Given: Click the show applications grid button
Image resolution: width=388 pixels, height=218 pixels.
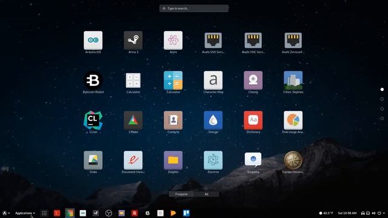Looking at the screenshot, I should point(44,213).
